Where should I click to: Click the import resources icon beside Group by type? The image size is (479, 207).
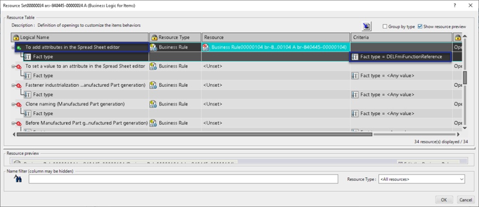click(367, 26)
